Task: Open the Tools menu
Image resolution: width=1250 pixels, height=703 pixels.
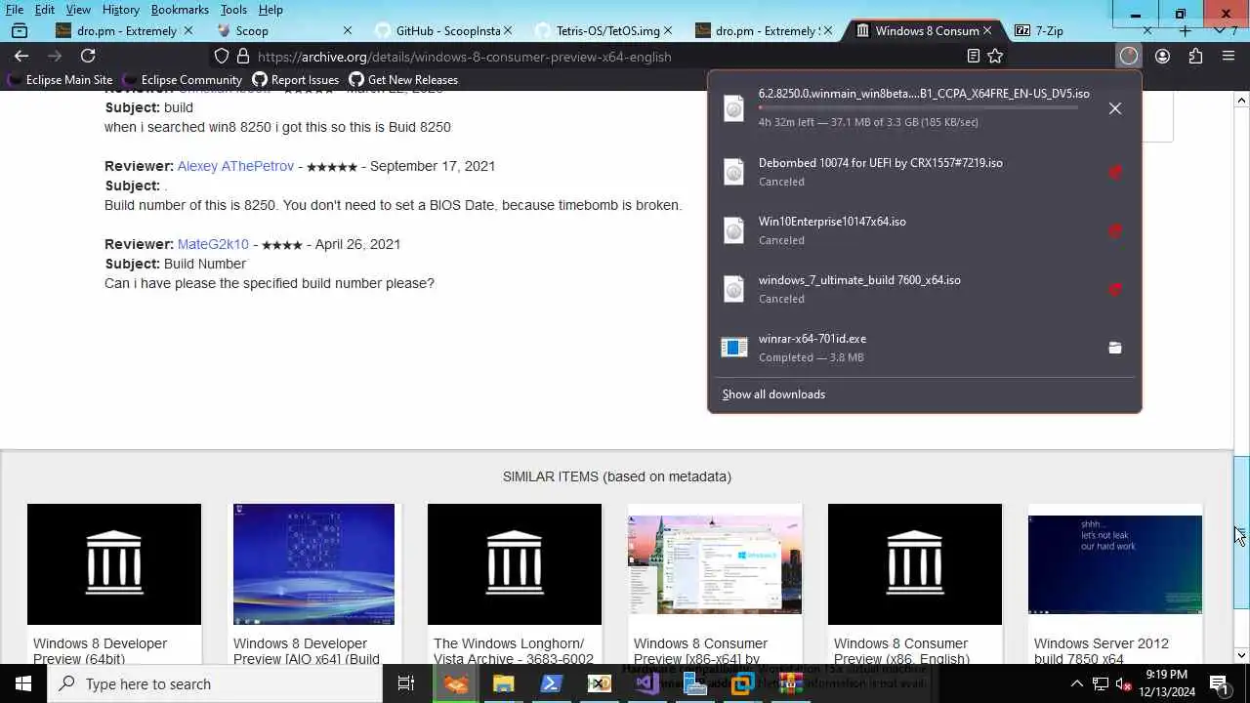Action: click(x=233, y=9)
